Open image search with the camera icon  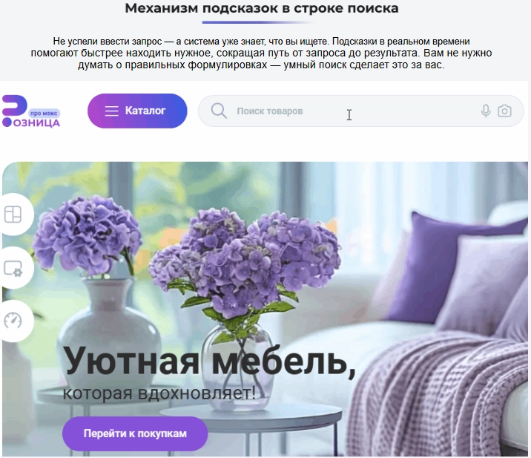(x=504, y=111)
